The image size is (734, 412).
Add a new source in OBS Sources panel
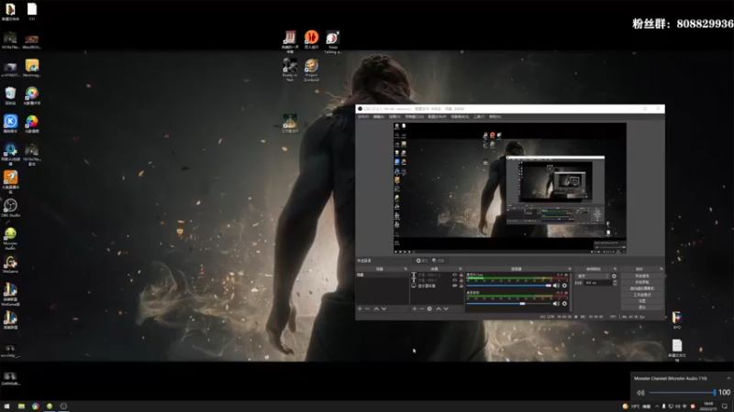[x=415, y=309]
